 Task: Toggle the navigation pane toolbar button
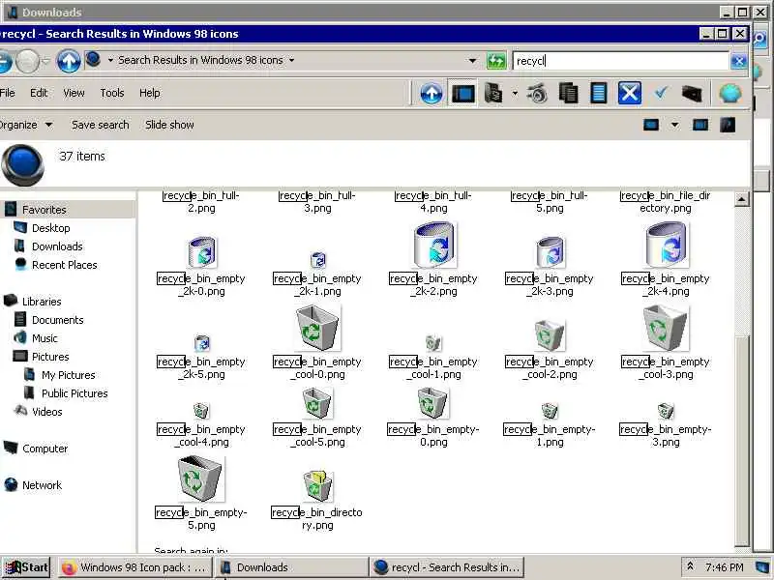(463, 93)
